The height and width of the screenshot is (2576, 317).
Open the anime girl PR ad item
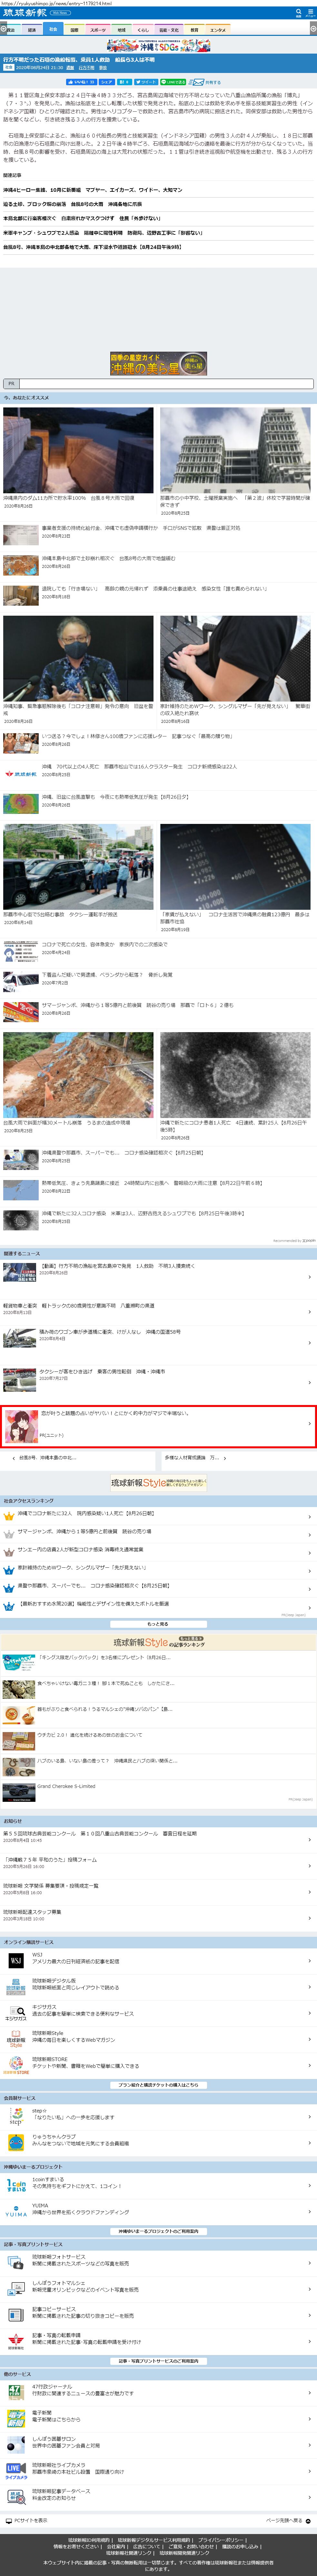[x=158, y=1426]
